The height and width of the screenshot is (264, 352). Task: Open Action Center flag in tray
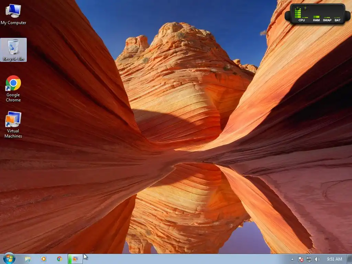click(300, 259)
